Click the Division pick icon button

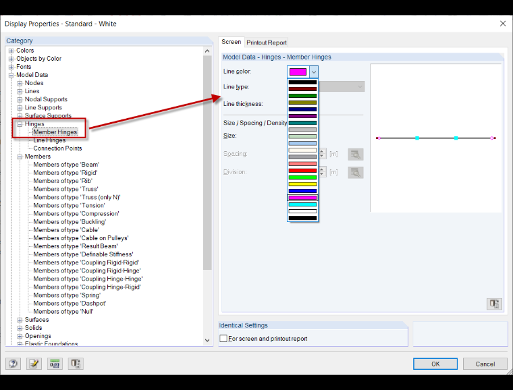pos(356,172)
